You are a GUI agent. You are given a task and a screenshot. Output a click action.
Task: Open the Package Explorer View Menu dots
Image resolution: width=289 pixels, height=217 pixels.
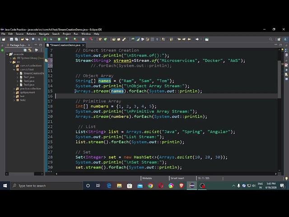tap(41, 50)
